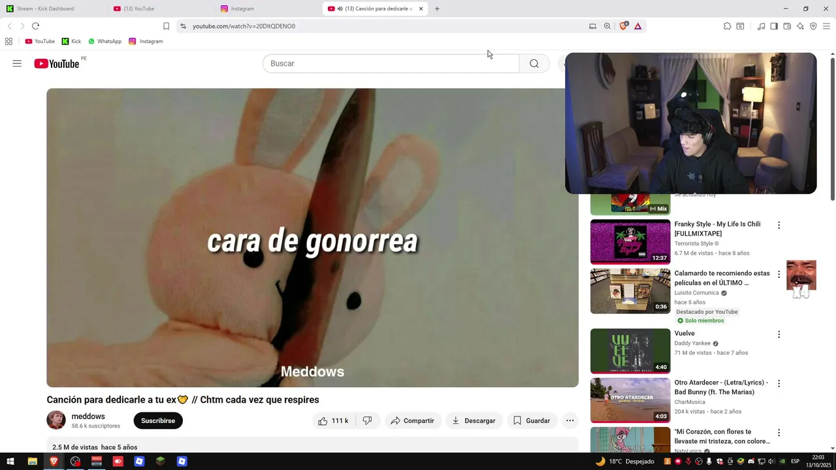Open zoom control in the address bar

(607, 26)
